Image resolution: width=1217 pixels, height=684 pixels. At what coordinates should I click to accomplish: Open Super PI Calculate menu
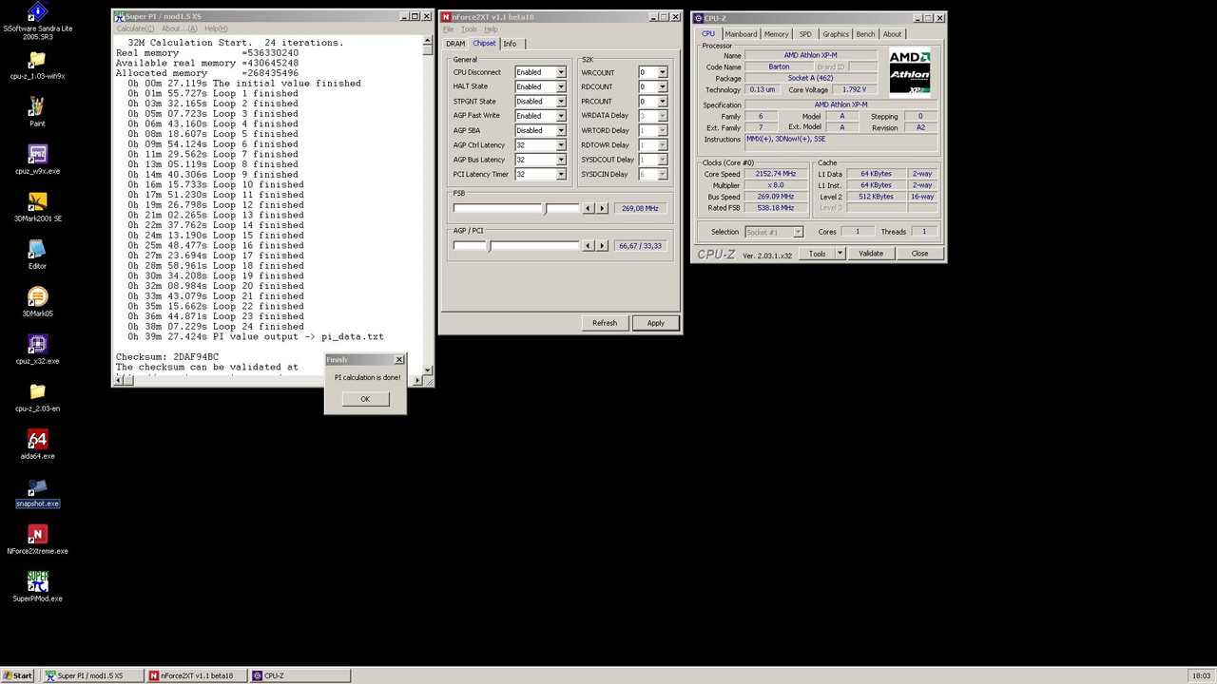[135, 28]
